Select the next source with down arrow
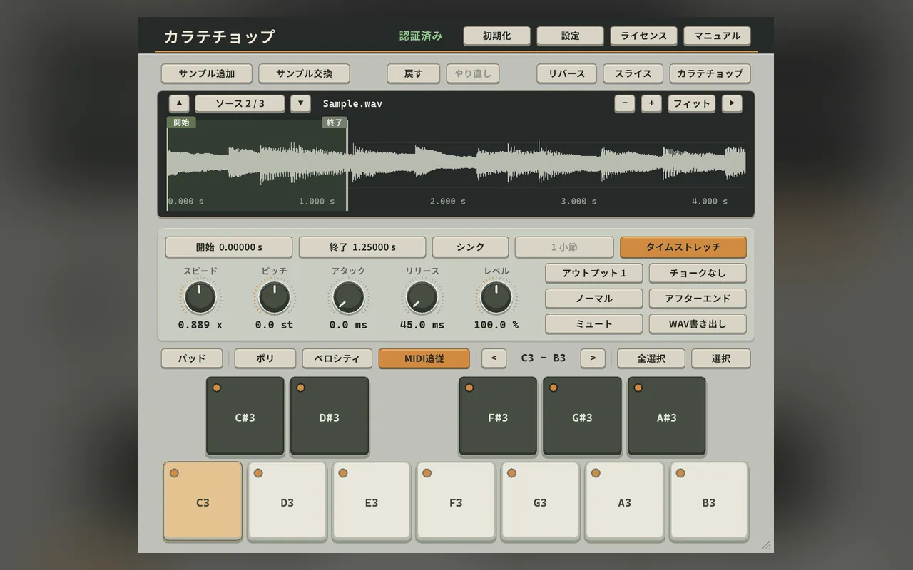This screenshot has width=913, height=570. pos(300,103)
